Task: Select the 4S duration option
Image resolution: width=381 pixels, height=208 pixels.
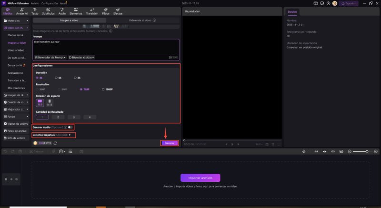Action: click(39, 78)
